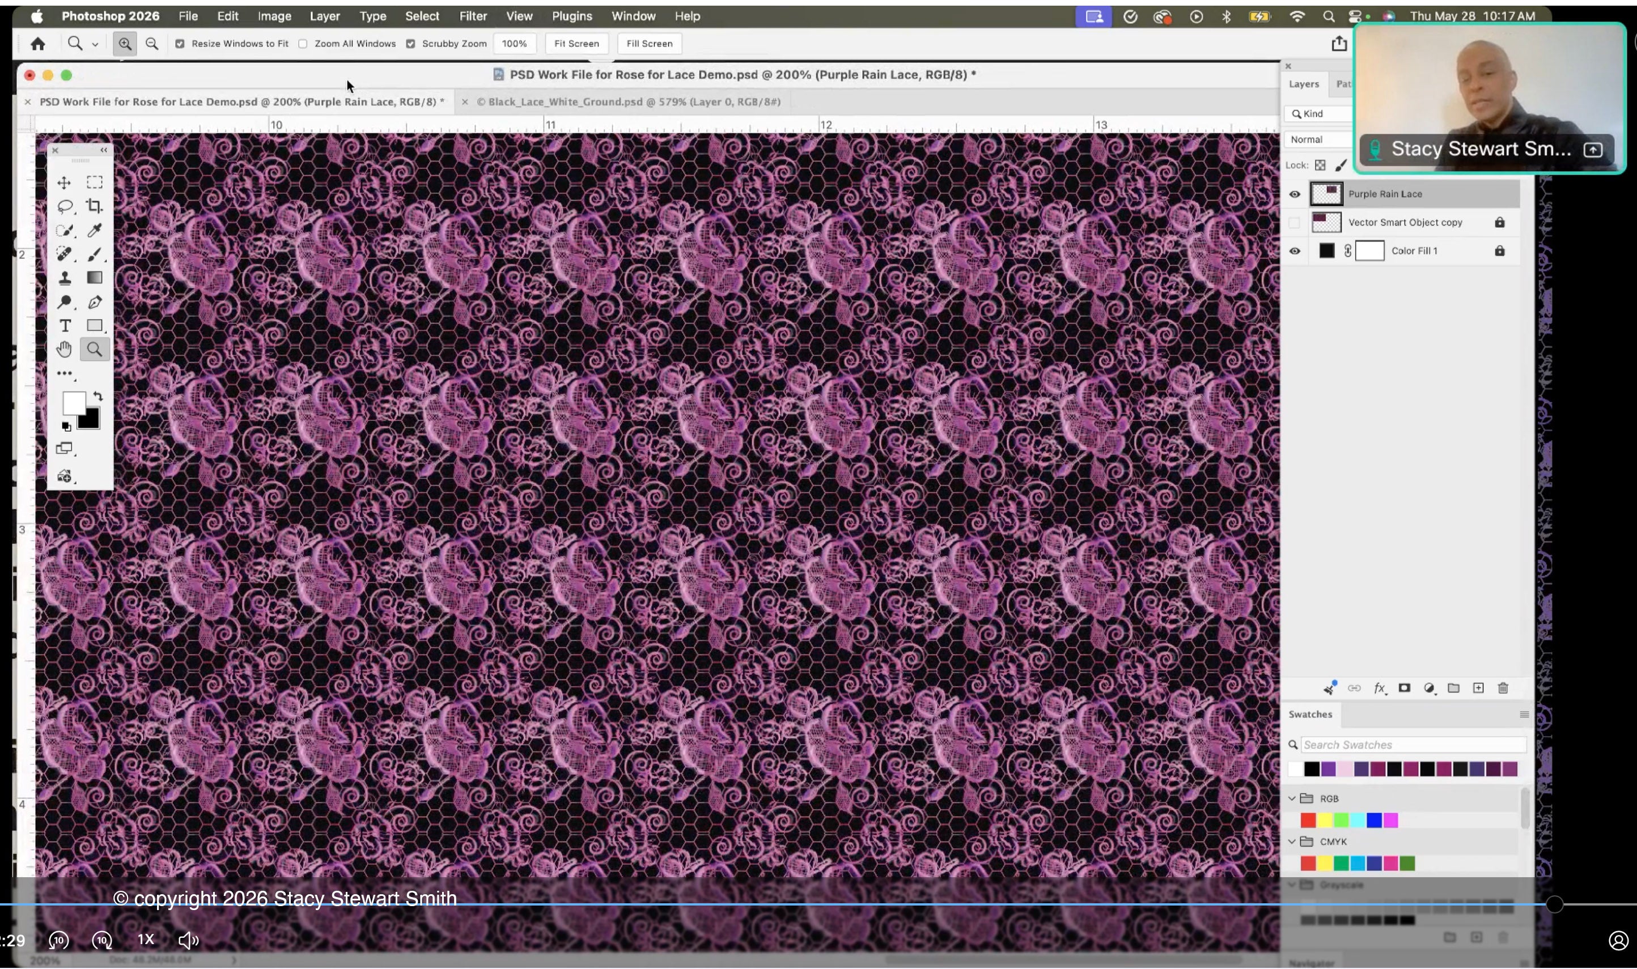The height and width of the screenshot is (969, 1637).
Task: Open the layer blend mode Normal dropdown
Action: click(x=1319, y=139)
